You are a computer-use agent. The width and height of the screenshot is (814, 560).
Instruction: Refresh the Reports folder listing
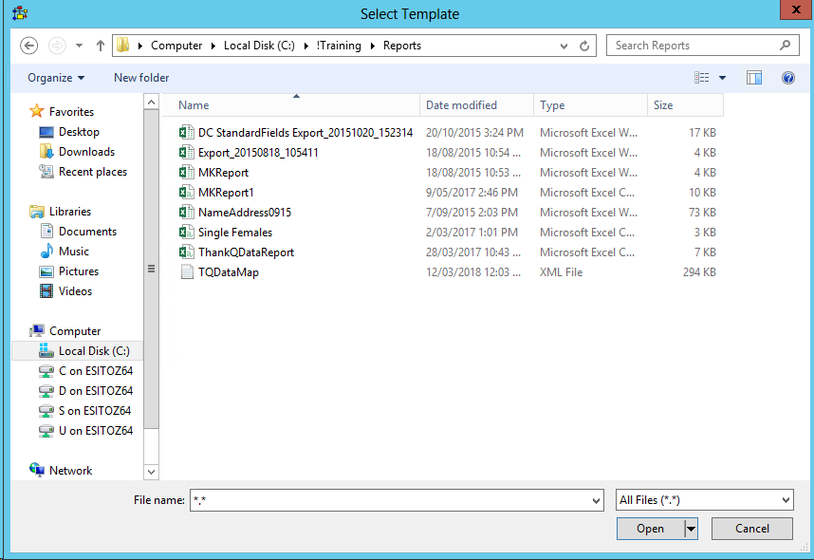coord(584,46)
